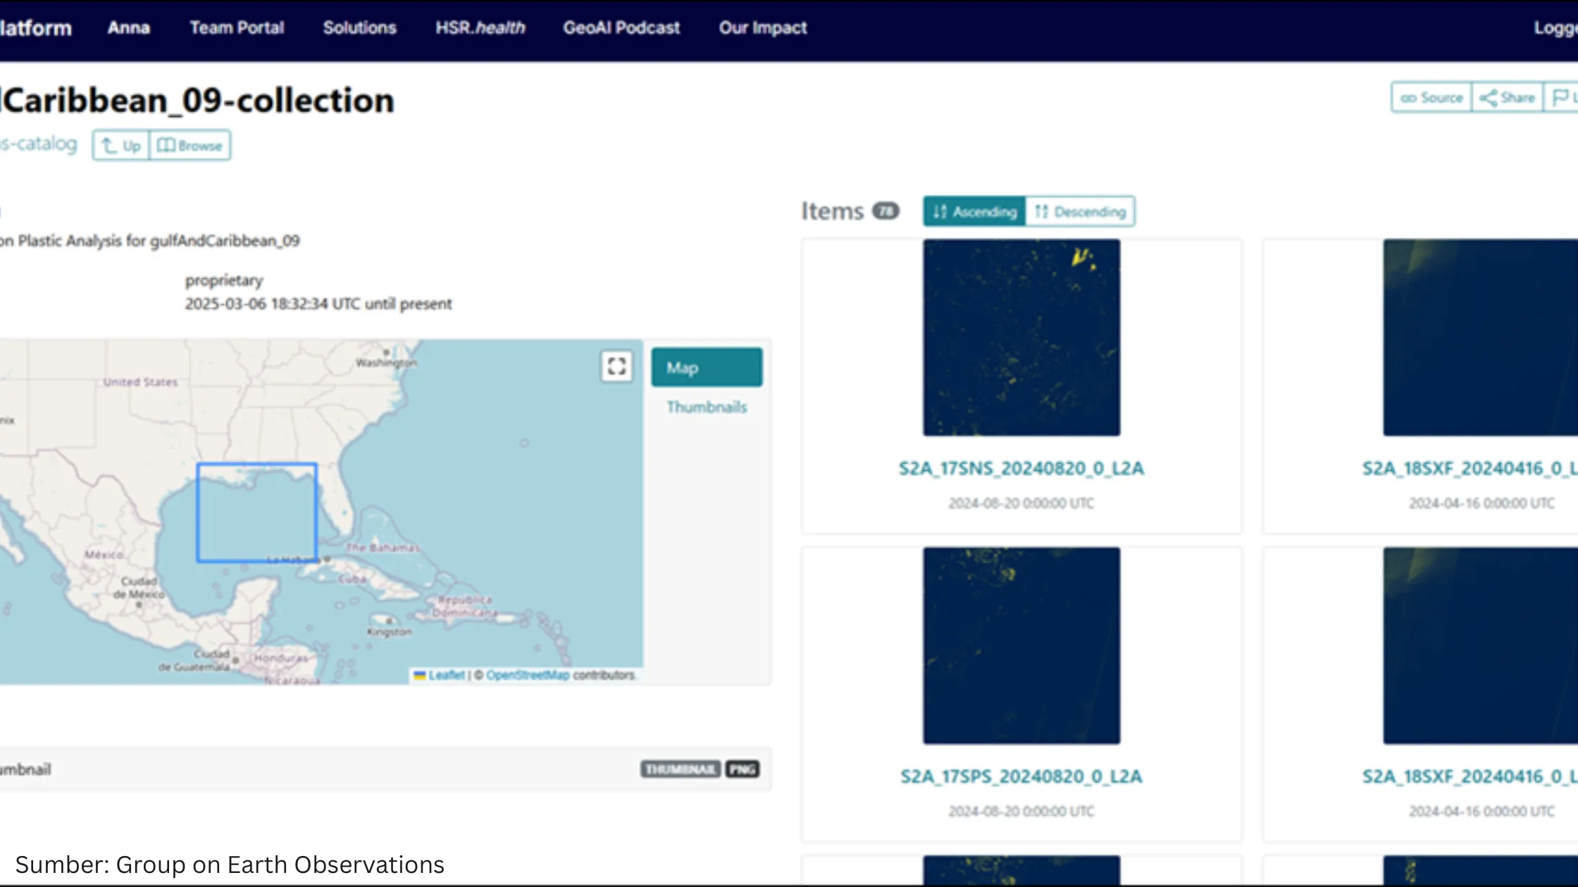This screenshot has width=1578, height=887.
Task: Open item S2A_17SNS_20240820_0_L2A link
Action: [1021, 469]
